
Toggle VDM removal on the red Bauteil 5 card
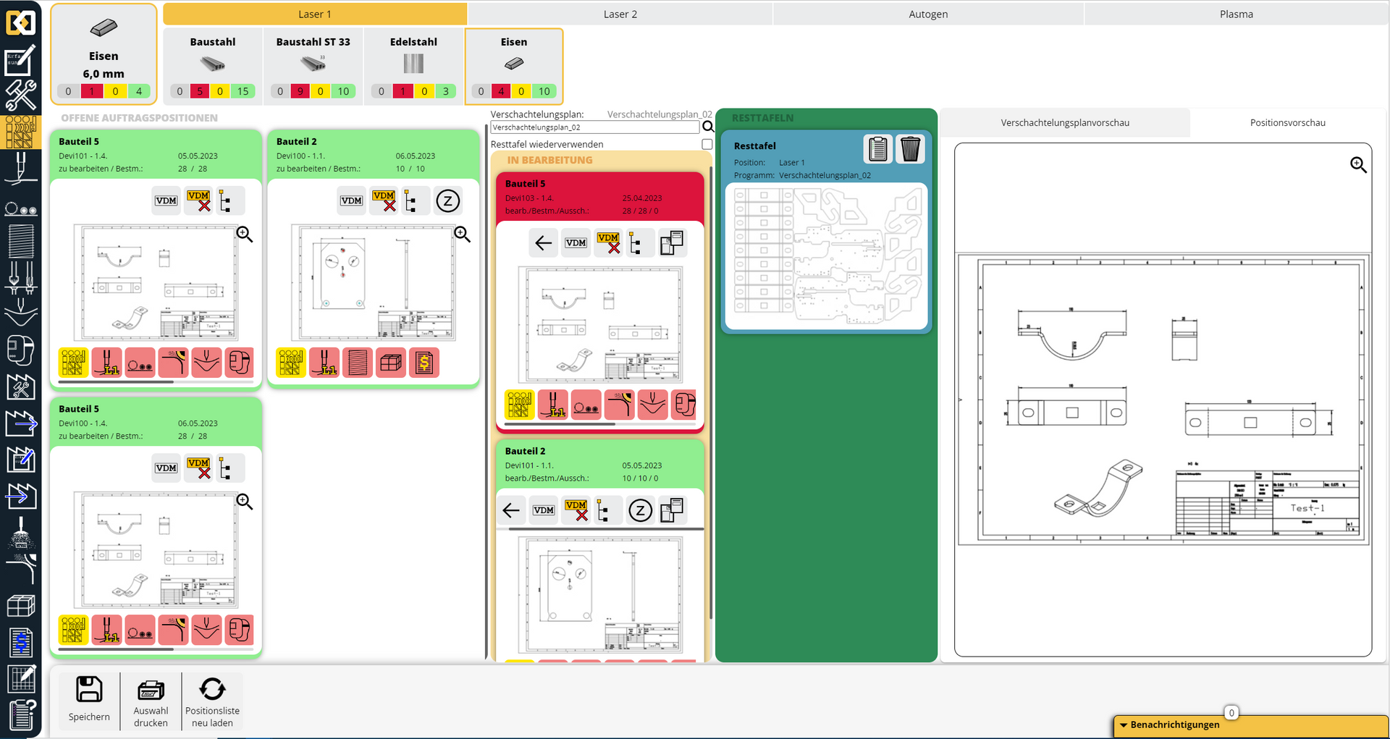608,242
